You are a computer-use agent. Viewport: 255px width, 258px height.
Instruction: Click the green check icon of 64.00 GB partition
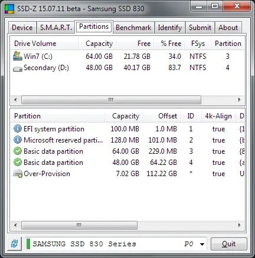click(18, 151)
